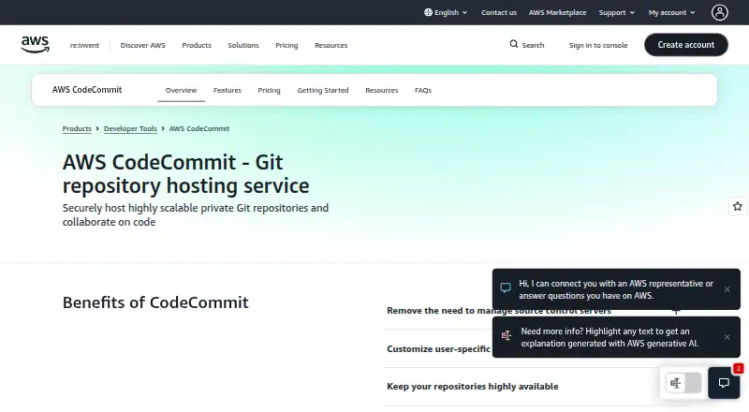Open the Products menu

(x=197, y=45)
